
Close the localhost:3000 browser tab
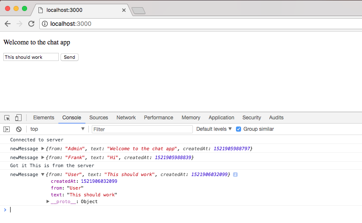124,10
